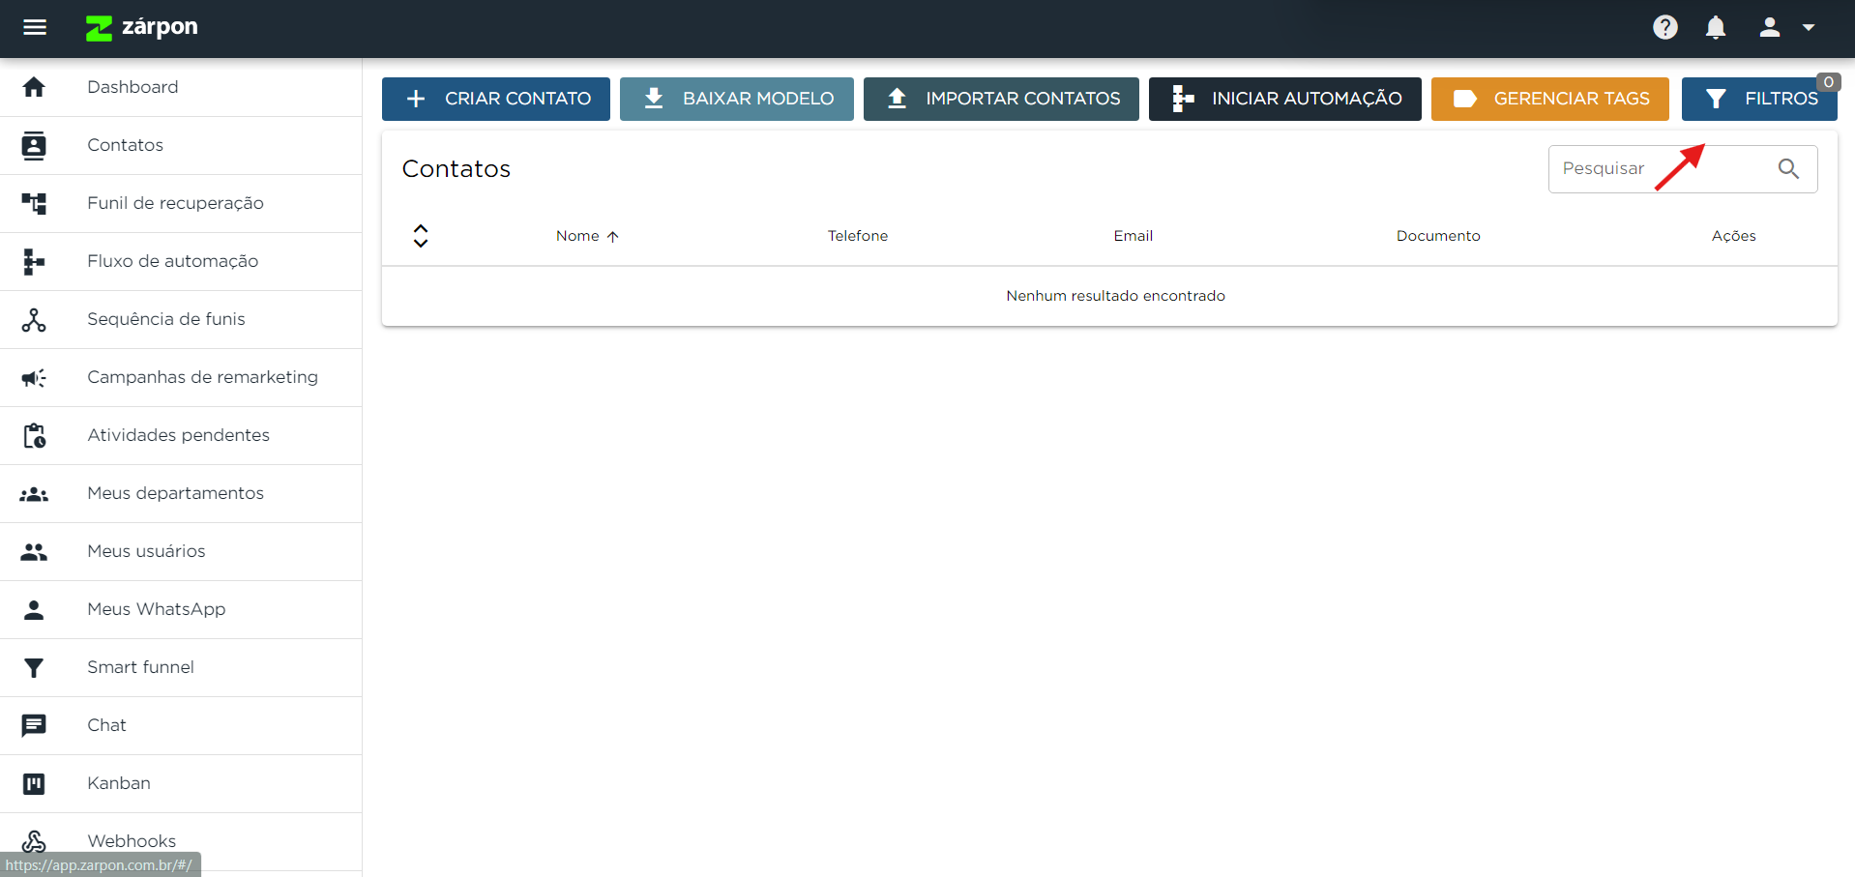Open the help question mark icon
This screenshot has width=1855, height=877.
coord(1664,27)
